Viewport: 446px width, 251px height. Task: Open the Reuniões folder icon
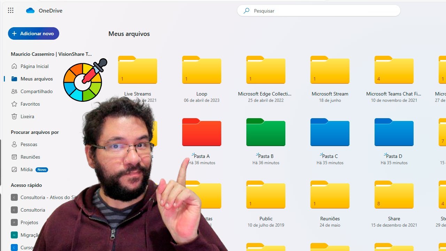click(x=330, y=195)
